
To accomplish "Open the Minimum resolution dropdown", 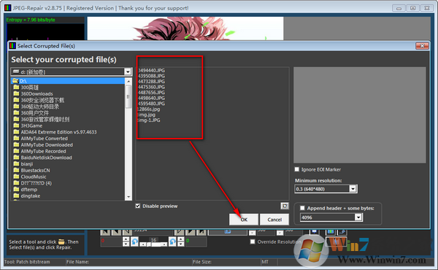I will (353, 189).
